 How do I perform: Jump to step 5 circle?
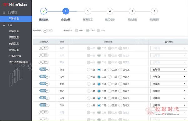pyautogui.click(x=132, y=11)
